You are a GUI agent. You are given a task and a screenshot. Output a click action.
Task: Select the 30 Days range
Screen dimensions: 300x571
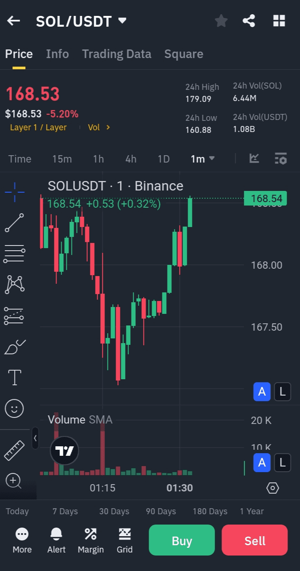[114, 511]
